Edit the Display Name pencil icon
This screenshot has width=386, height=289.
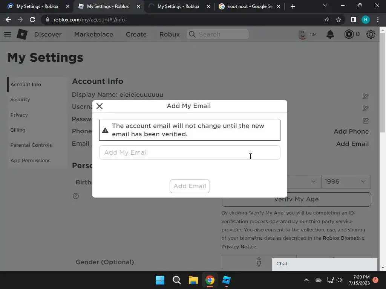pos(366,96)
